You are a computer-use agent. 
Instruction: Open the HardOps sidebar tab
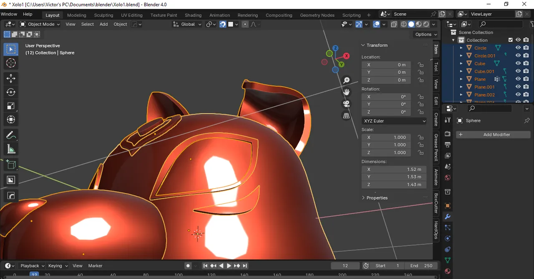(x=436, y=230)
